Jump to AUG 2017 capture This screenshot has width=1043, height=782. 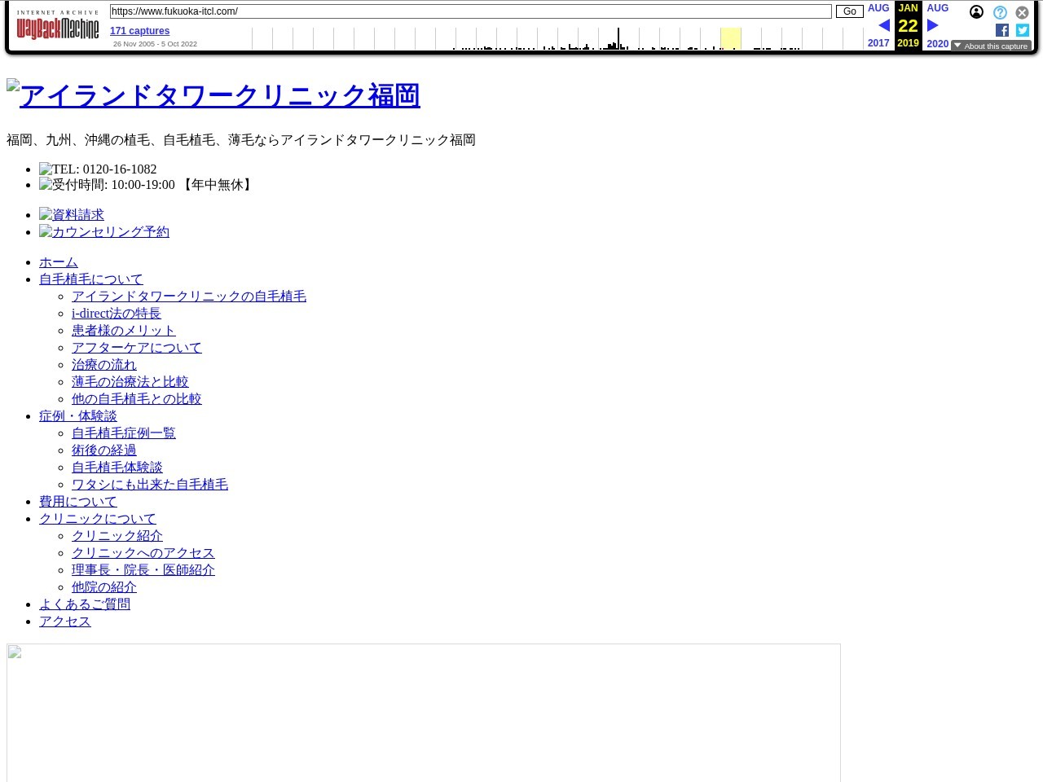[x=878, y=8]
